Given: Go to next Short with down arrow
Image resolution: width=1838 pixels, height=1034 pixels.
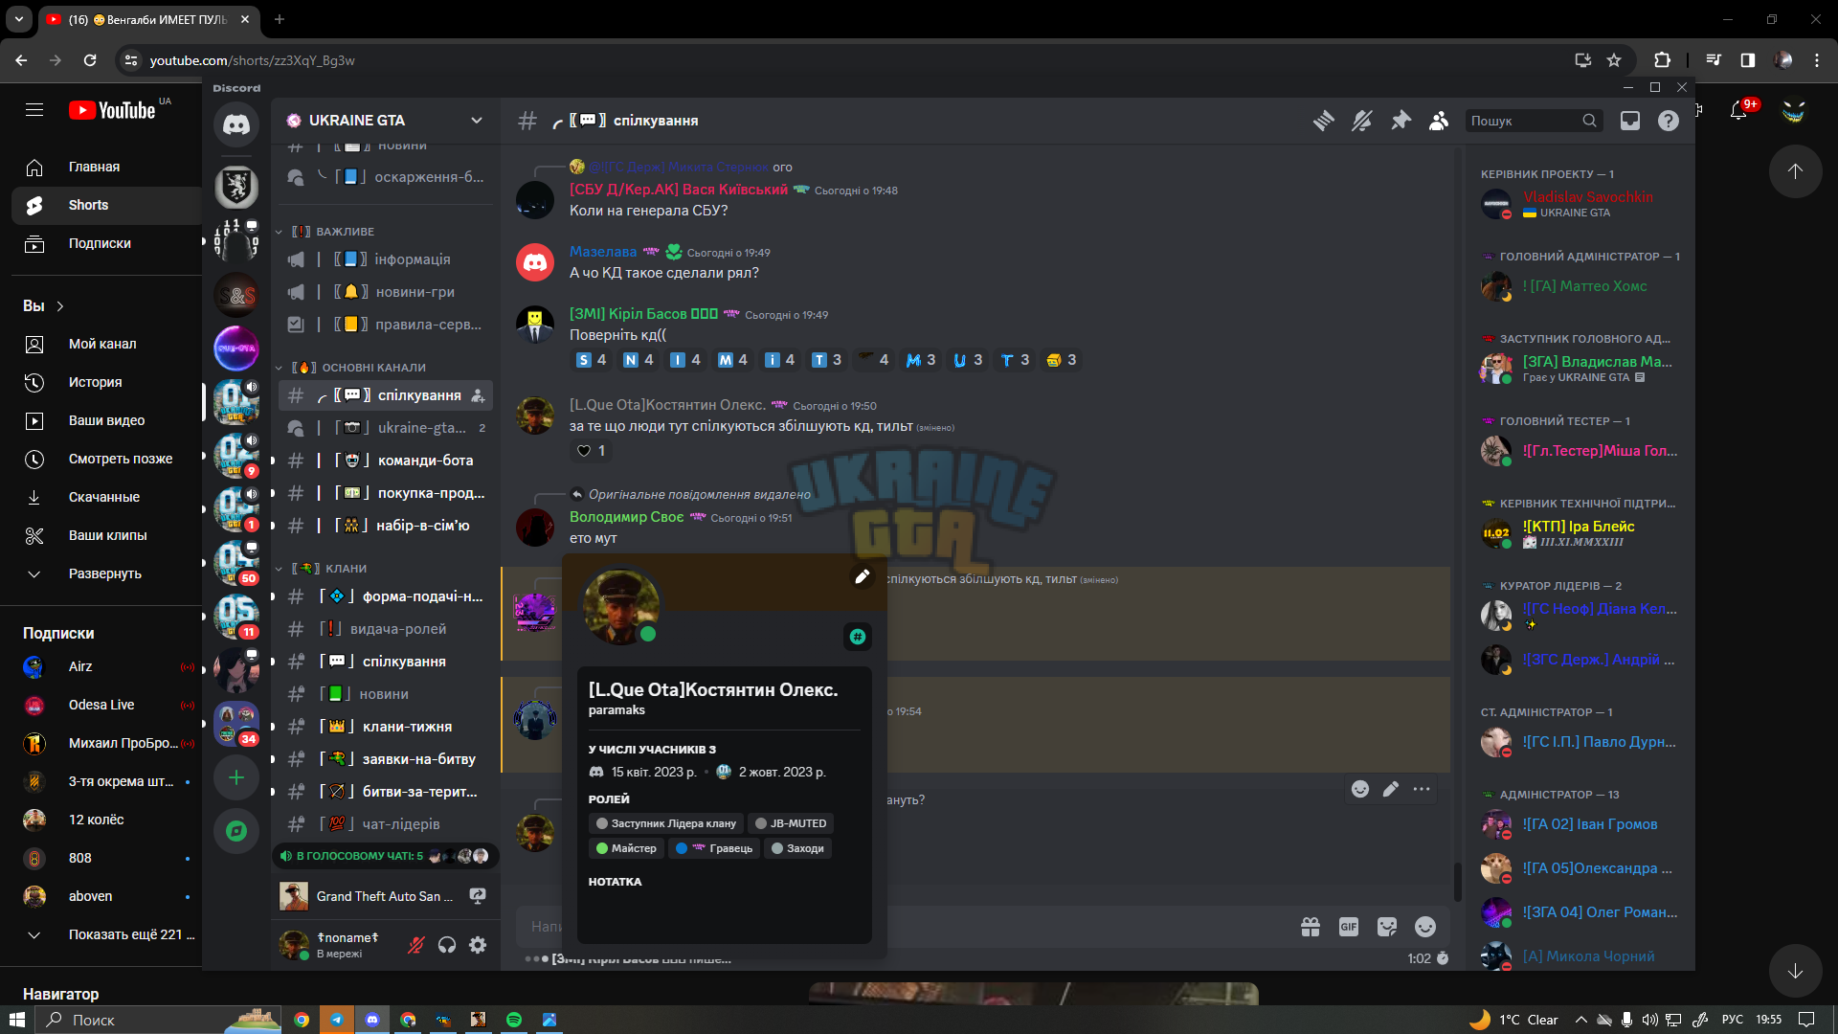Looking at the screenshot, I should [x=1795, y=971].
